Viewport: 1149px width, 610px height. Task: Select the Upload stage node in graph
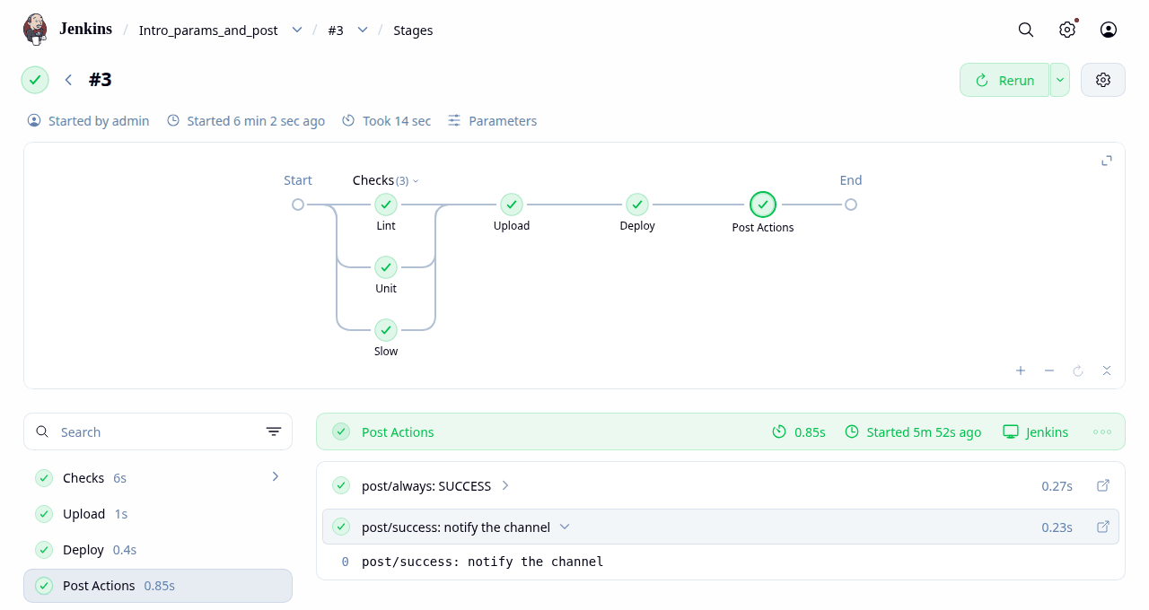point(512,205)
